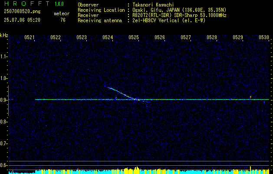The width and height of the screenshot is (273, 174).
Task: Click the red echo spot near 0529
Action: click(250, 97)
